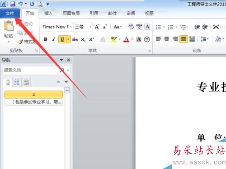The width and height of the screenshot is (226, 169).
Task: Open the 文件 (File) tab
Action: [10, 14]
